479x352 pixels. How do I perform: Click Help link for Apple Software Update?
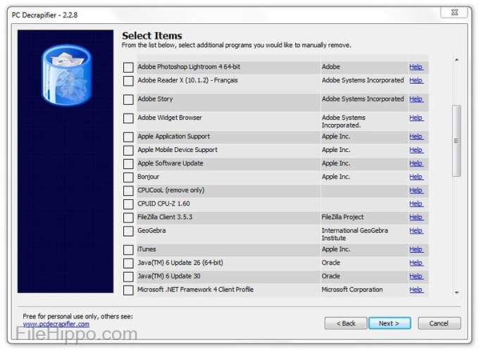(416, 163)
